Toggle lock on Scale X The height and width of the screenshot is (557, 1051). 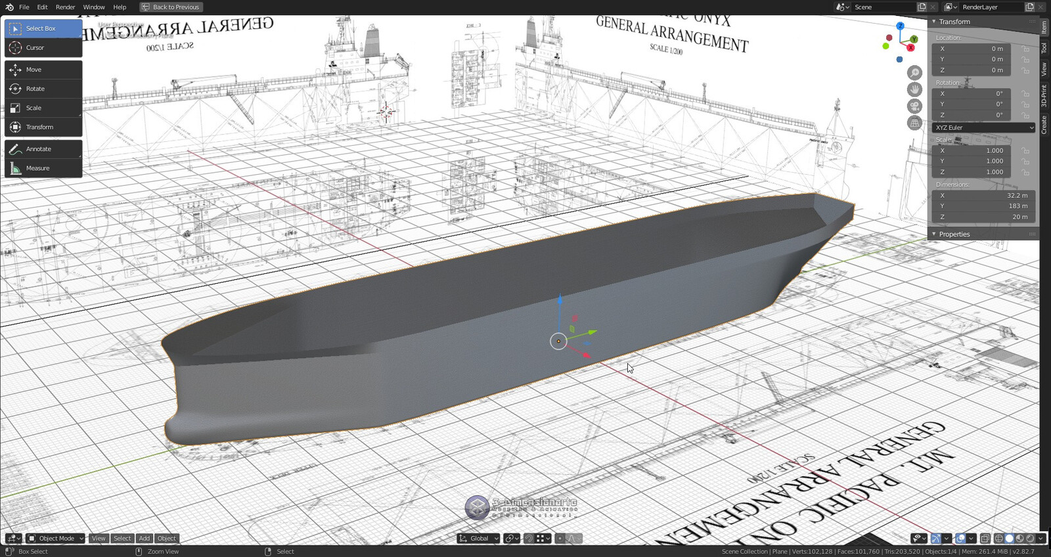(x=1026, y=151)
